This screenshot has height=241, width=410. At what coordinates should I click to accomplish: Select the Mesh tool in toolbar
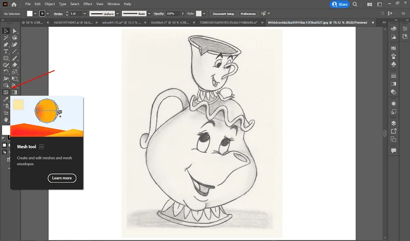pyautogui.click(x=6, y=92)
